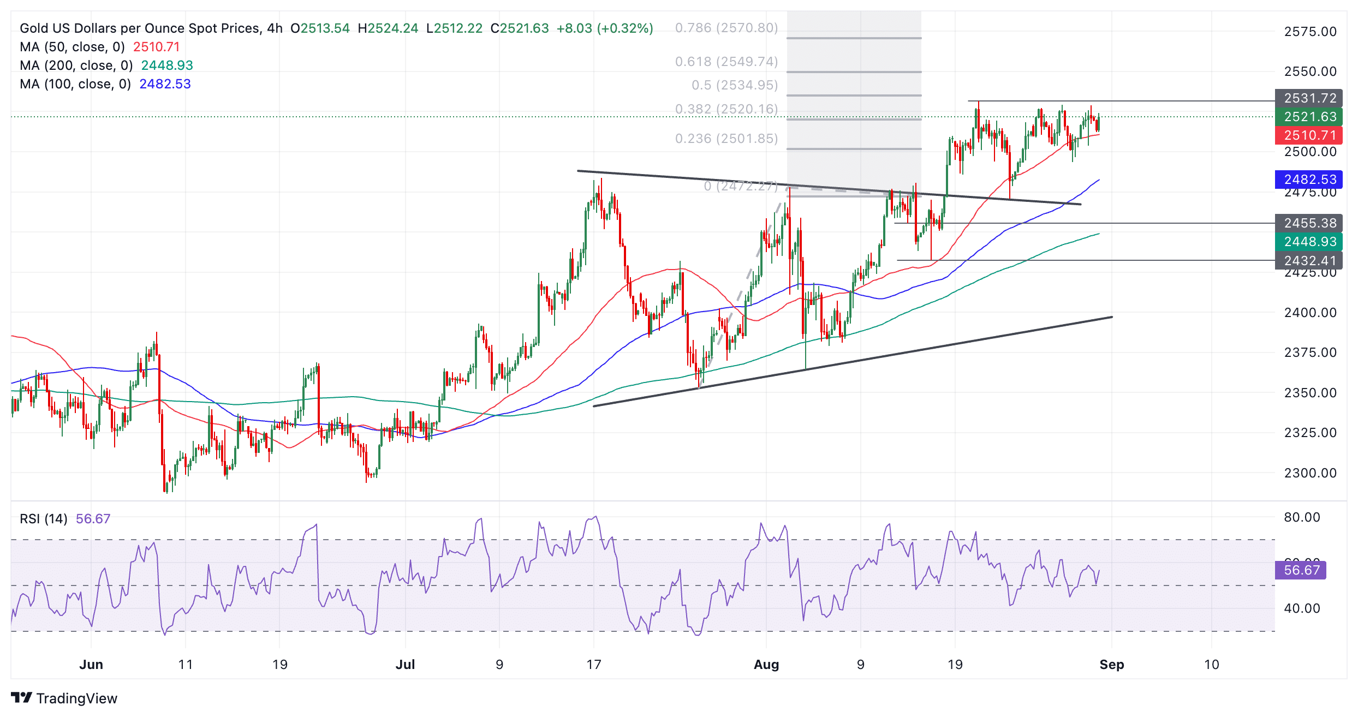Screen dimensions: 1358x717
Task: Click the 80.00 RSI scale value
Action: 1302,517
